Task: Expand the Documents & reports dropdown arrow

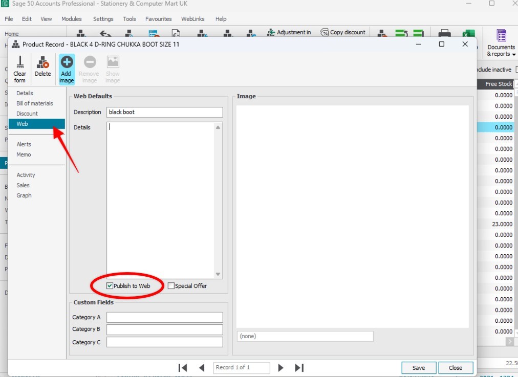Action: 514,54
